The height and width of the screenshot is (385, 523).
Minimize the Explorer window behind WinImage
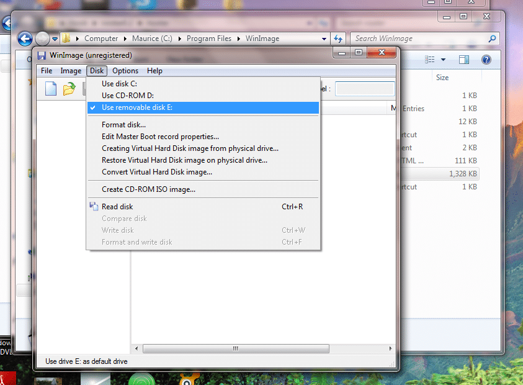tap(447, 16)
